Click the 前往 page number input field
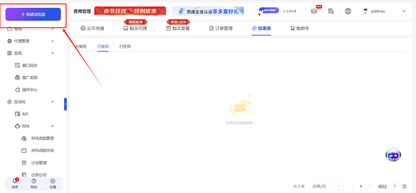416x193 pixels. click(x=395, y=186)
